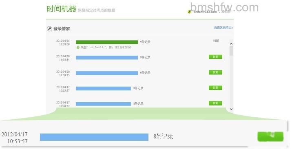Image resolution: width=292 pixels, height=153 pixels.
Task: Click the scrollbar up arrow
Action: [231, 44]
